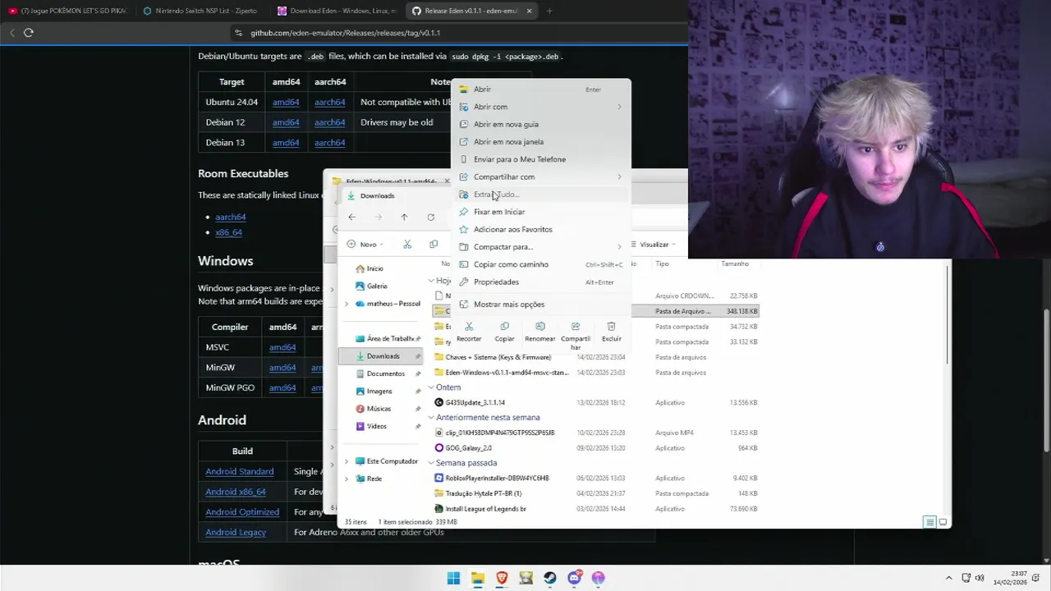Open Abrir com submenu
Screen dimensions: 1051x591
point(540,107)
